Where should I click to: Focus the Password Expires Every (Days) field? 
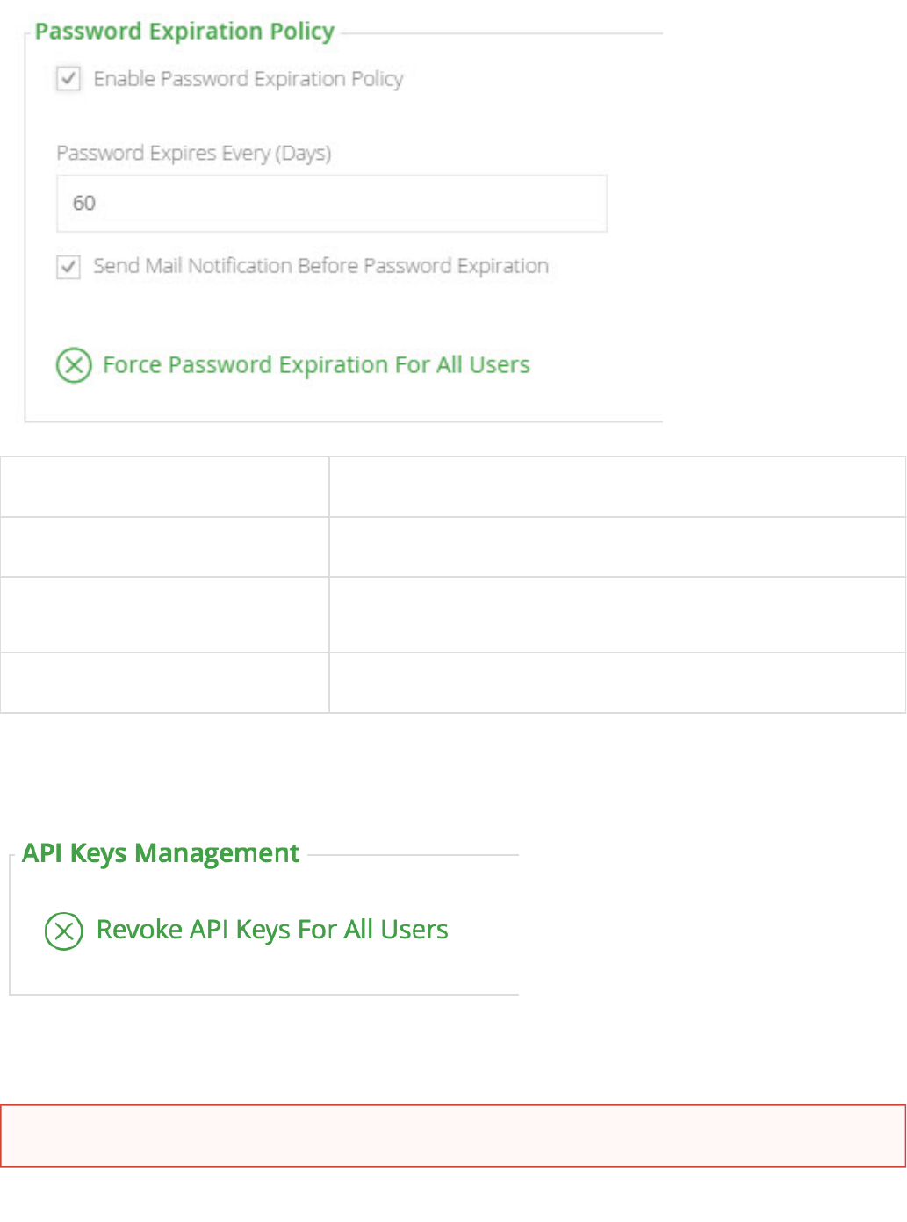[x=331, y=204]
